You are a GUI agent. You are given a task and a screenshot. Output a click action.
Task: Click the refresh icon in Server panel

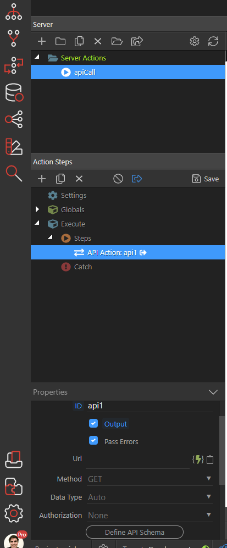(x=213, y=41)
